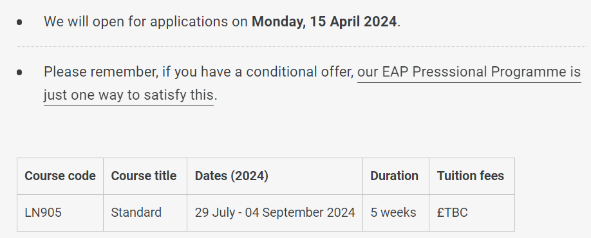
Task: Click the bold Monday, 15 April 2024 date
Action: coord(324,21)
